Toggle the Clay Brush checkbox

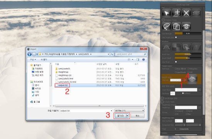176,62
